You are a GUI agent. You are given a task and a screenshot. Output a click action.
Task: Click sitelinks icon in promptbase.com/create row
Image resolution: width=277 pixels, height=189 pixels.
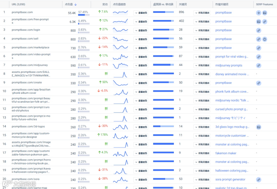[259, 83]
